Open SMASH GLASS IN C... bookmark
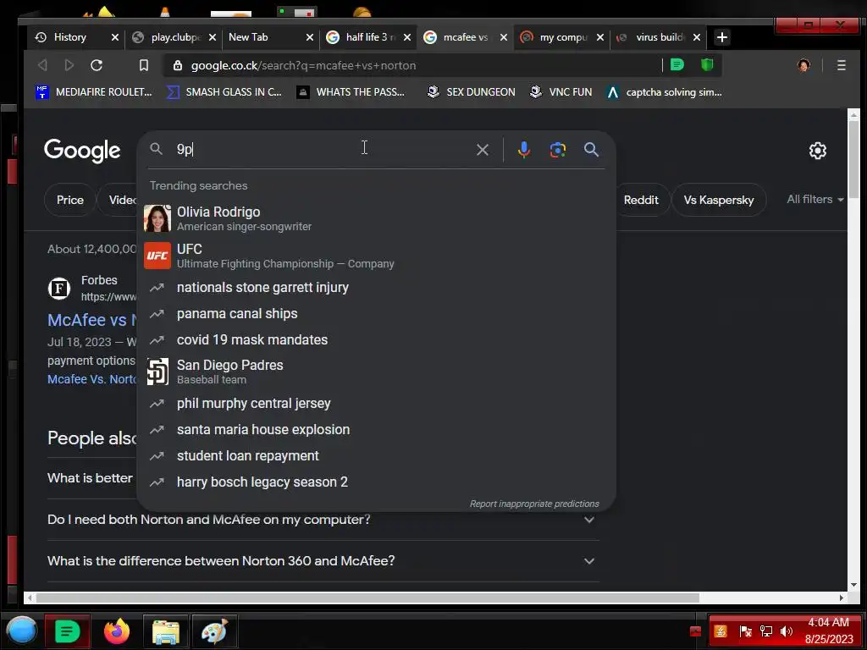This screenshot has width=867, height=650. 224,91
